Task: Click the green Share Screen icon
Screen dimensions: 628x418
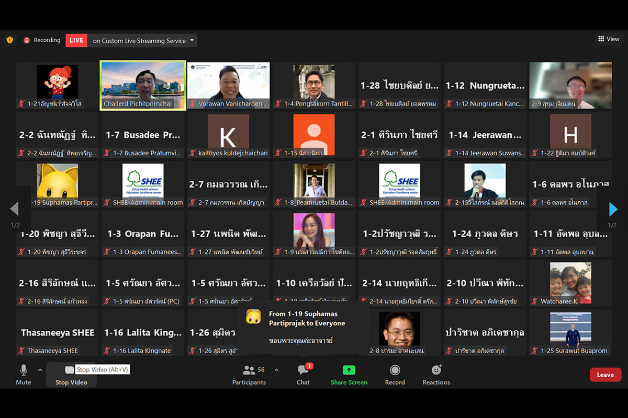Action: [x=349, y=370]
